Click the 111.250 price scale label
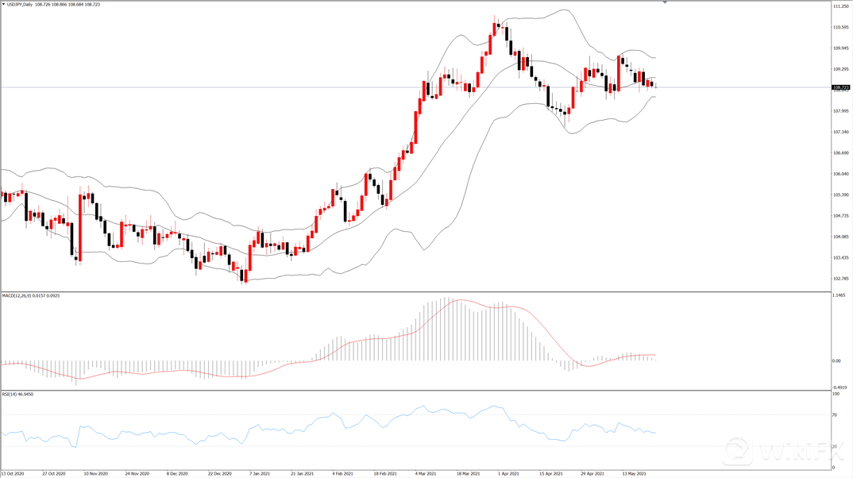 (x=840, y=7)
